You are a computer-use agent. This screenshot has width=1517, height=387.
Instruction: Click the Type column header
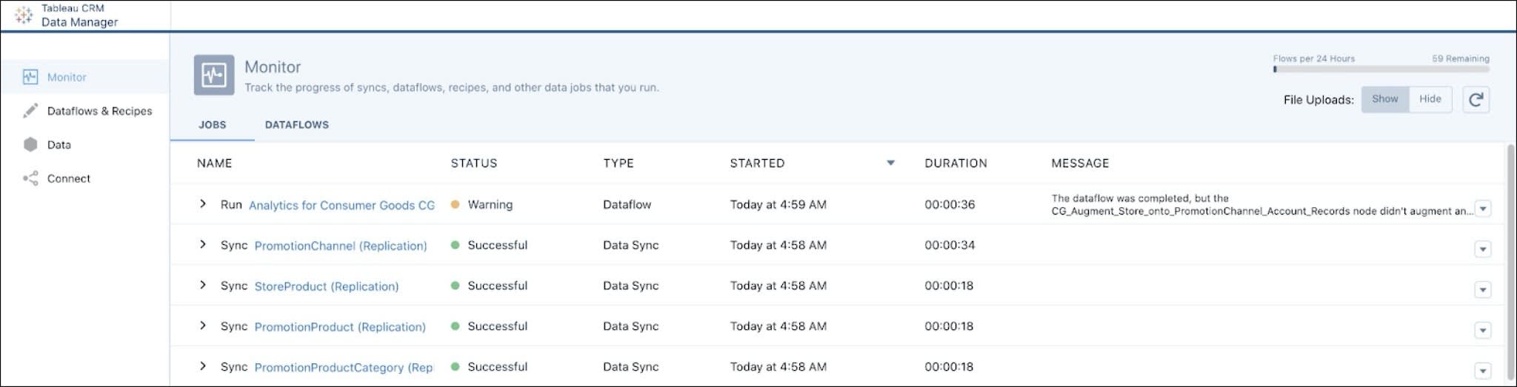point(619,163)
